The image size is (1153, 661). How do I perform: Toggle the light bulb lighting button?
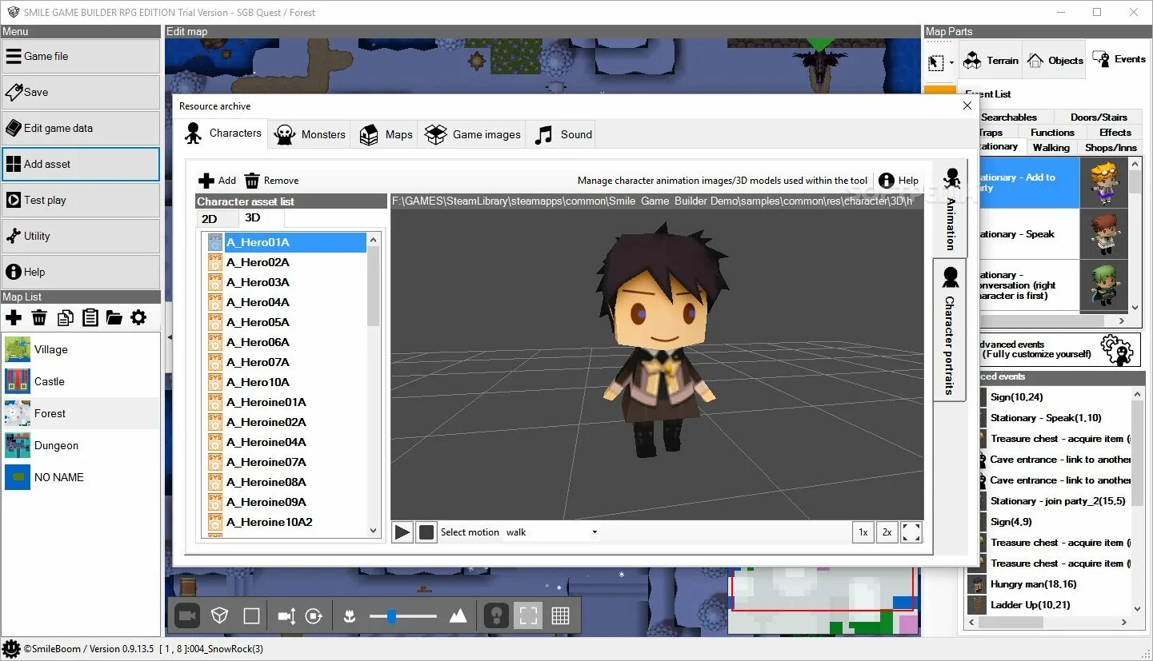(x=496, y=615)
